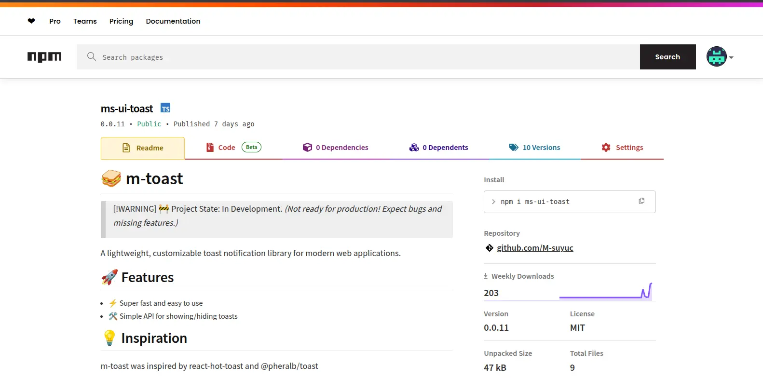This screenshot has width=763, height=379.
Task: Open Teams in the top navigation
Action: coord(85,21)
